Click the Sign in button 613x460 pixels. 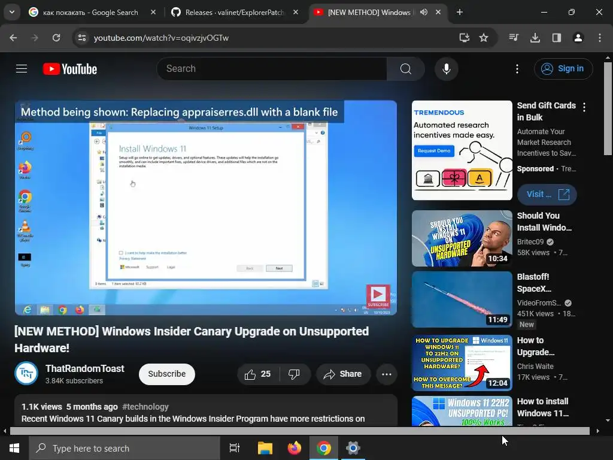(x=563, y=69)
